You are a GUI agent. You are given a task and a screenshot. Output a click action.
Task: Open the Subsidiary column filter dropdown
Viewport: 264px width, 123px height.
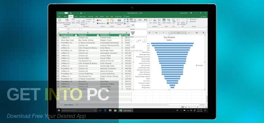click(x=120, y=35)
